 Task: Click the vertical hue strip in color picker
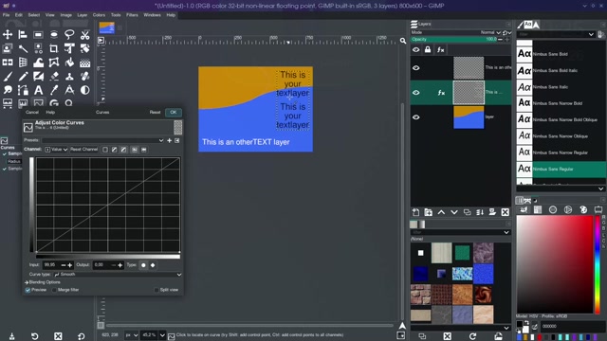click(598, 264)
